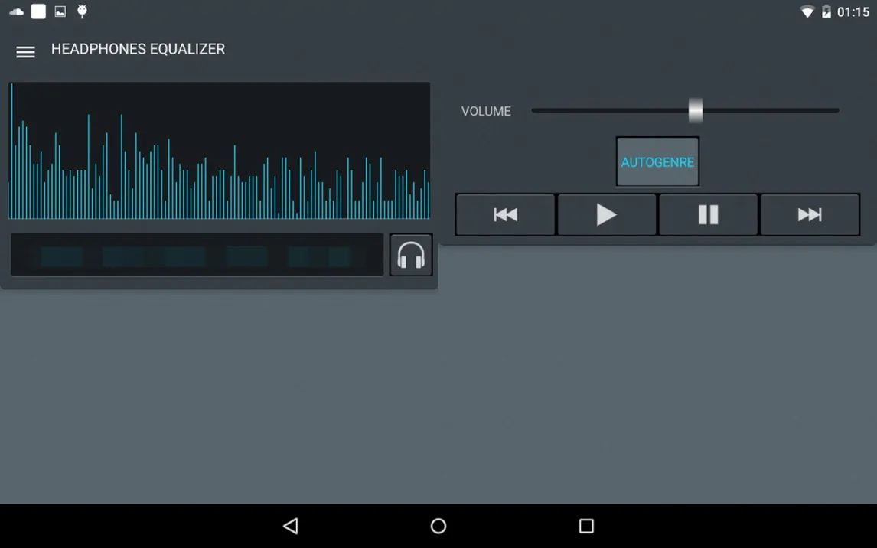Open the recent apps overview
Image resolution: width=877 pixels, height=548 pixels.
click(x=586, y=526)
